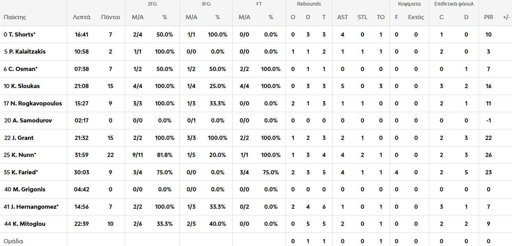Sort by TO column header
Screen dimensions: 512x246
tap(381, 17)
